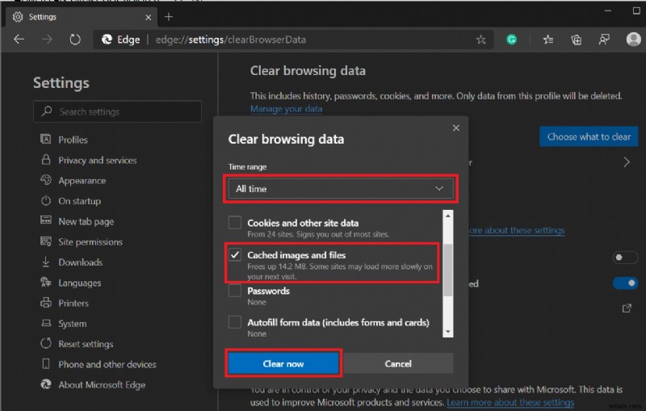
Task: Check the Passwords checkbox
Action: (235, 291)
